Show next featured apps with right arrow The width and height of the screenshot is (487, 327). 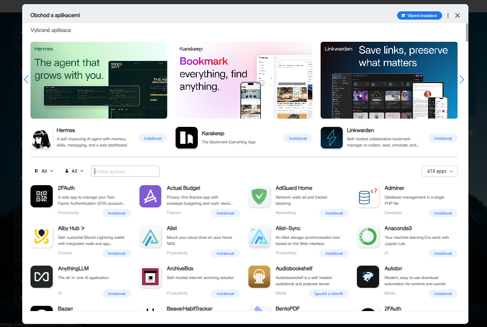[x=462, y=80]
